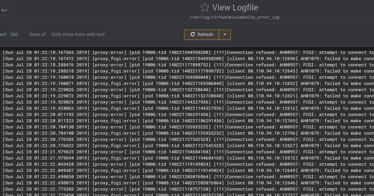Image resolution: width=374 pixels, height=196 pixels.
Task: Click client address 80.110.94.10:12696
Action: pyautogui.click(x=272, y=58)
